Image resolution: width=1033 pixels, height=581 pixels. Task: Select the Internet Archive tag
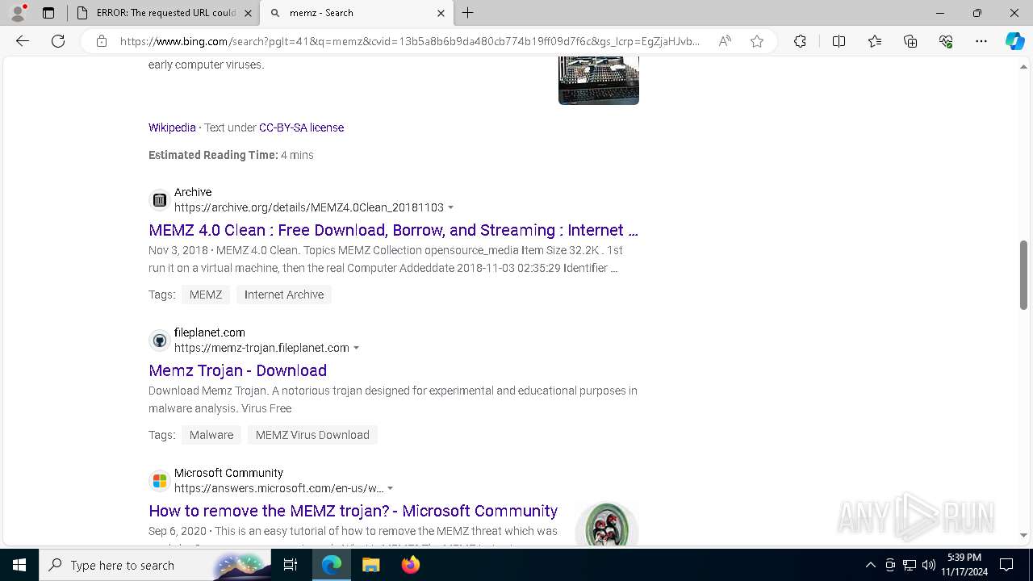pos(284,295)
